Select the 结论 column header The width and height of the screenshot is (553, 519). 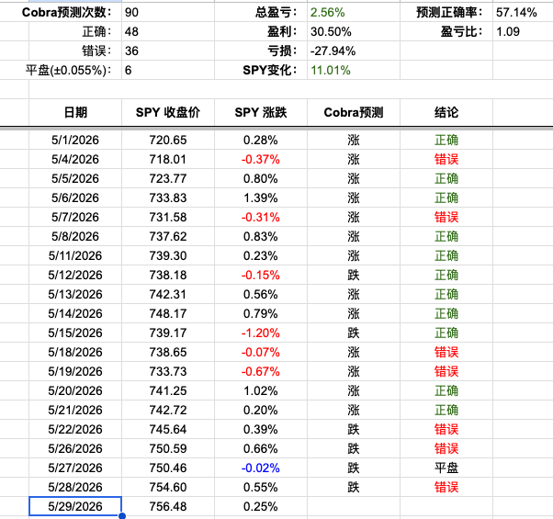pyautogui.click(x=446, y=112)
